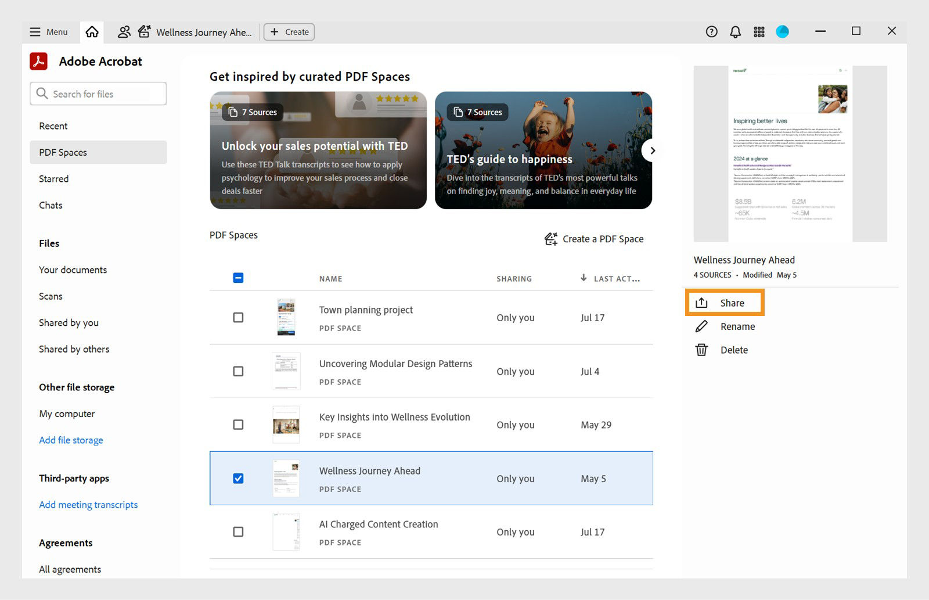Check the Town planning project checkbox
Image resolution: width=929 pixels, height=600 pixels.
point(238,318)
